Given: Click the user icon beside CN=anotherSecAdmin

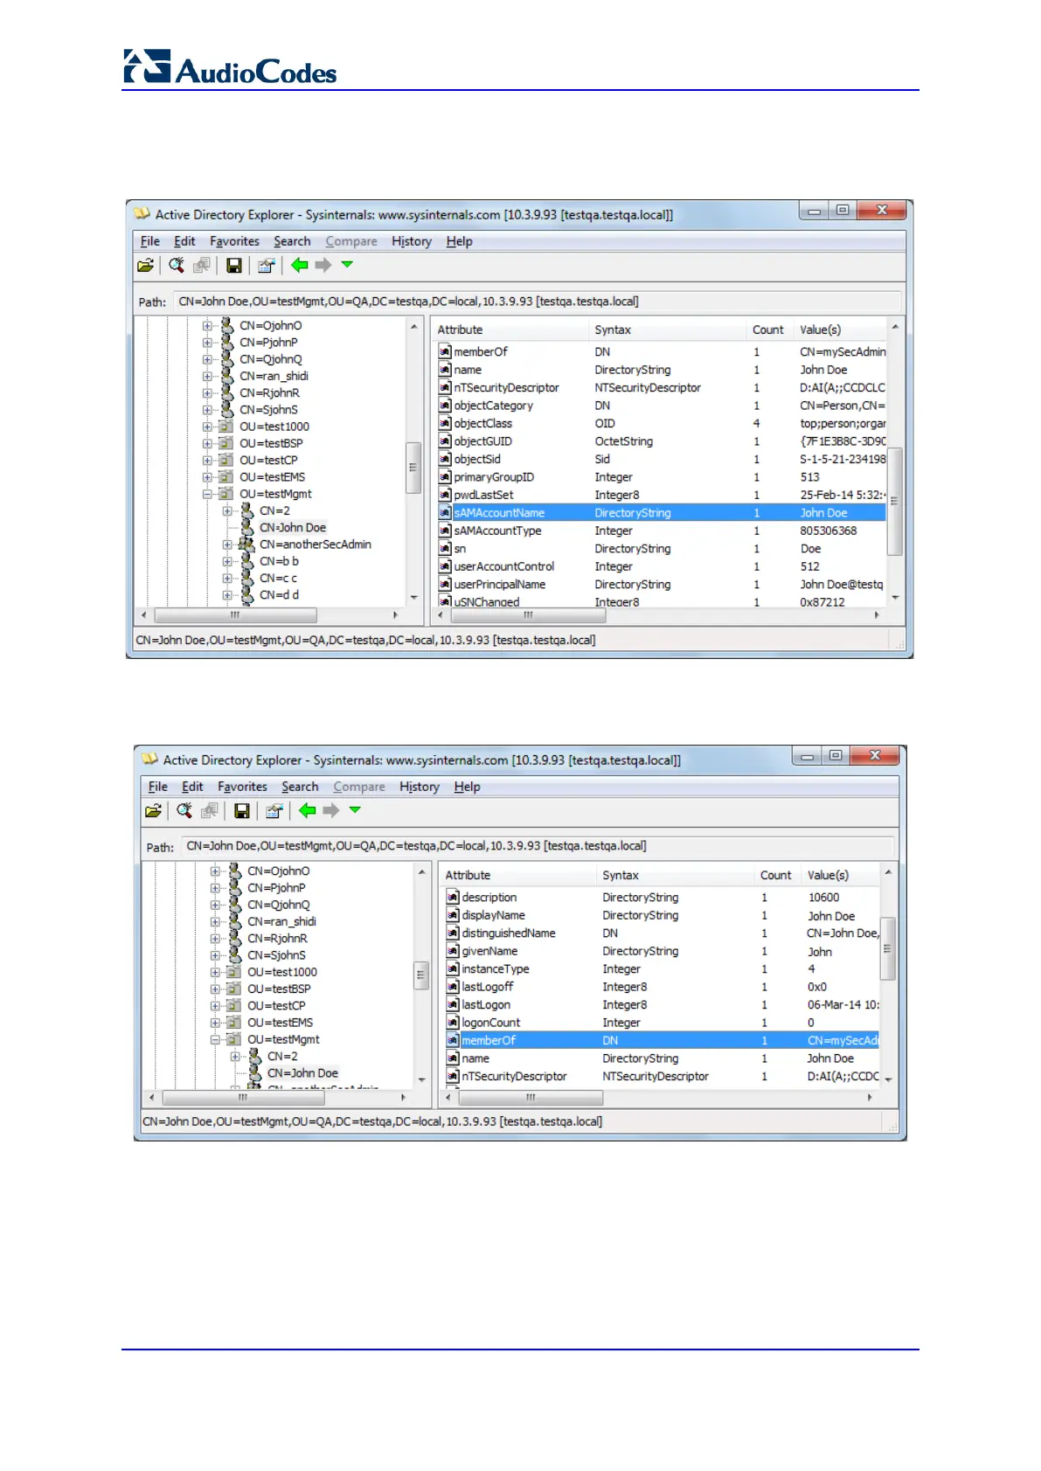Looking at the screenshot, I should point(246,545).
